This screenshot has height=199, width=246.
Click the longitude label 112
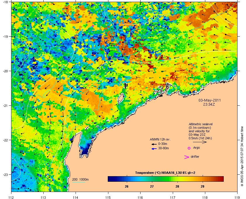click(11, 197)
